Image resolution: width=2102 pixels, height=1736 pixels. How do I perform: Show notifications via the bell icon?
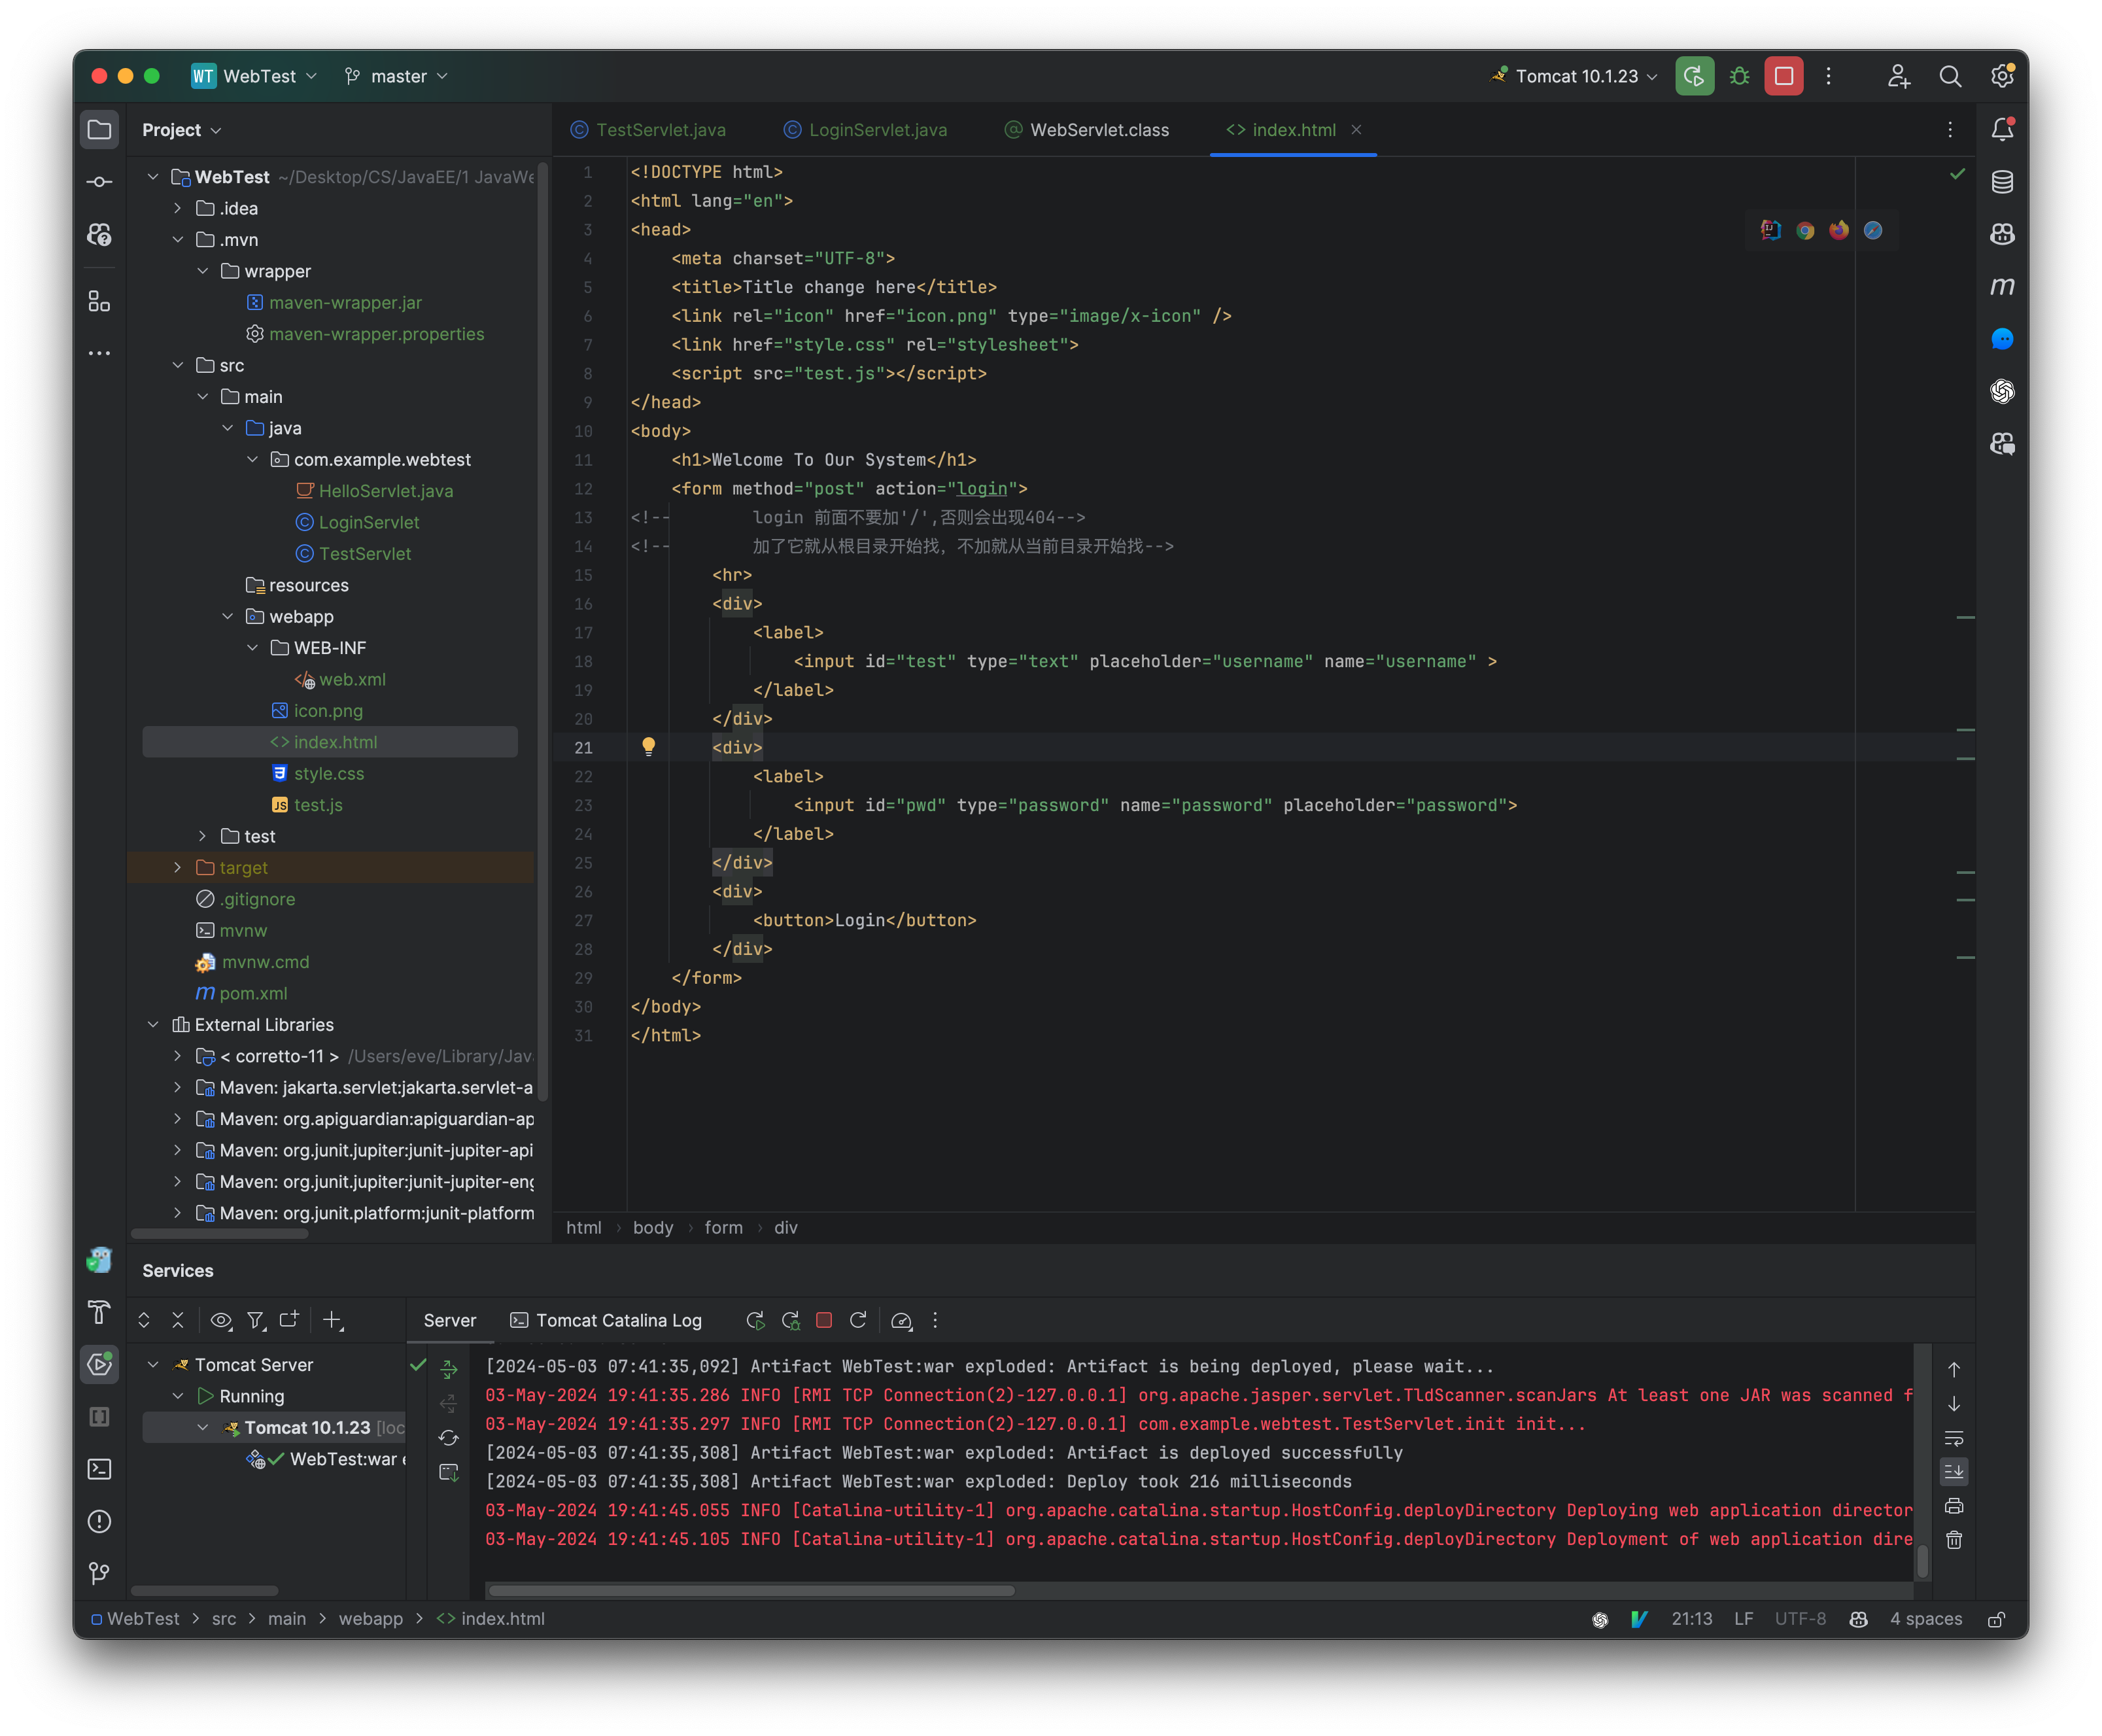pyautogui.click(x=2002, y=128)
